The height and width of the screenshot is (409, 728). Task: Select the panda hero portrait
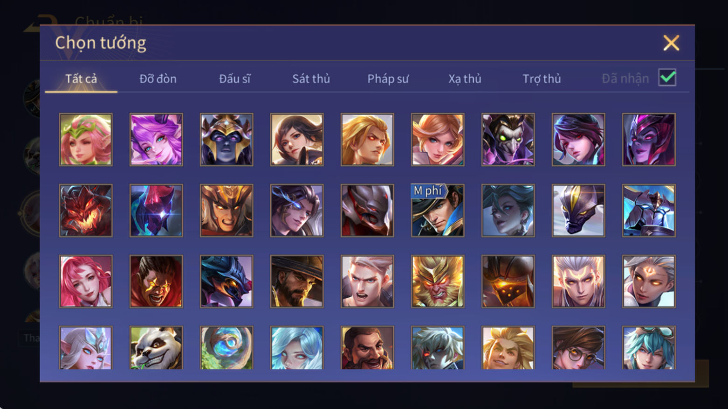156,348
